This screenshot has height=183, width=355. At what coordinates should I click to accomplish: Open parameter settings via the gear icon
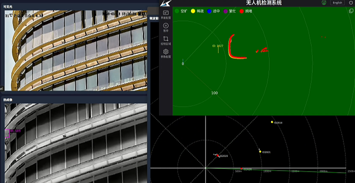coord(165,52)
